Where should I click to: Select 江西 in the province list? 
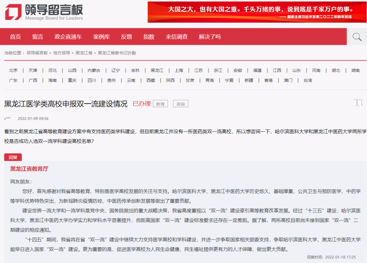coord(277,70)
